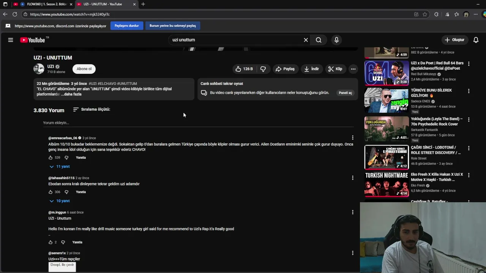The height and width of the screenshot is (273, 486).
Task: Close the UZI - UNUTTUM tab
Action: 134,4
